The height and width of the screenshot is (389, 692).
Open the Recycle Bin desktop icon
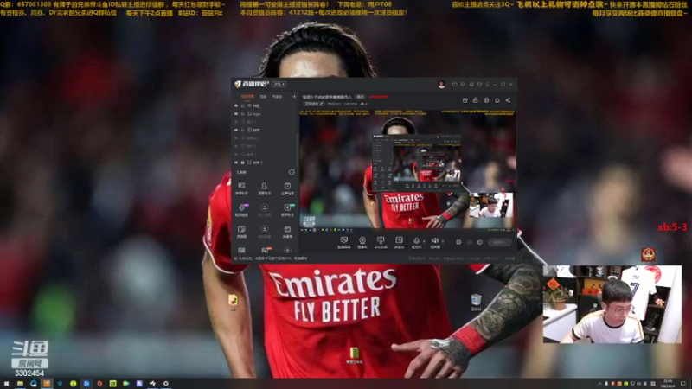click(476, 302)
